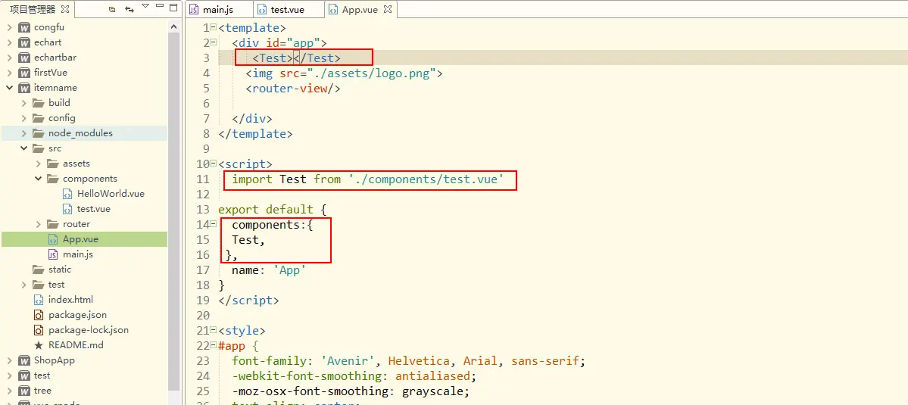
Task: Collapse the src folder arrow
Action: click(x=23, y=148)
